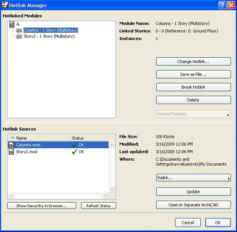Open the Relink... dropdown
Image resolution: width=237 pixels, height=232 pixels.
(x=194, y=178)
